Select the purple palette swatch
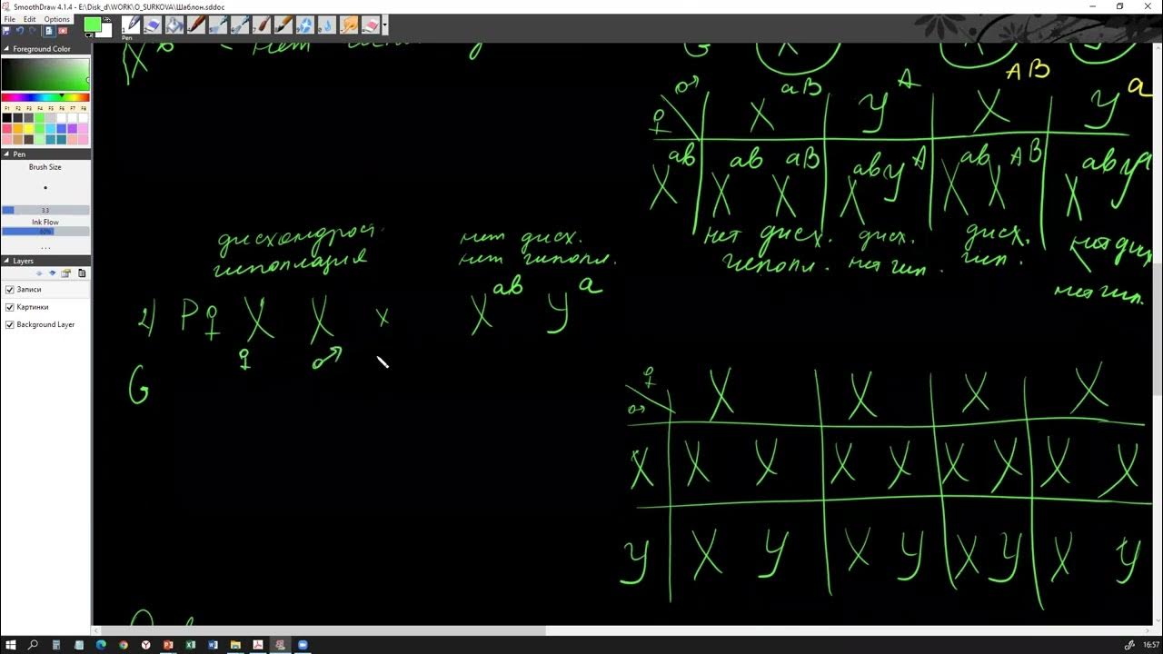The width and height of the screenshot is (1163, 654). (x=72, y=128)
